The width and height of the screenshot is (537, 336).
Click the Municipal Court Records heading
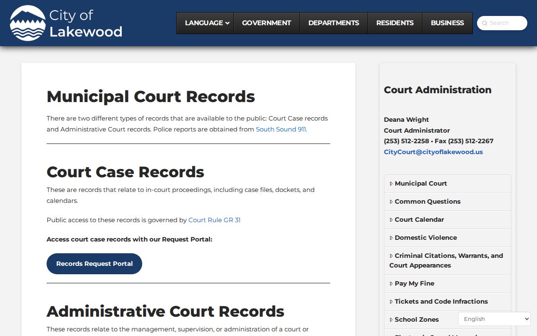(151, 97)
